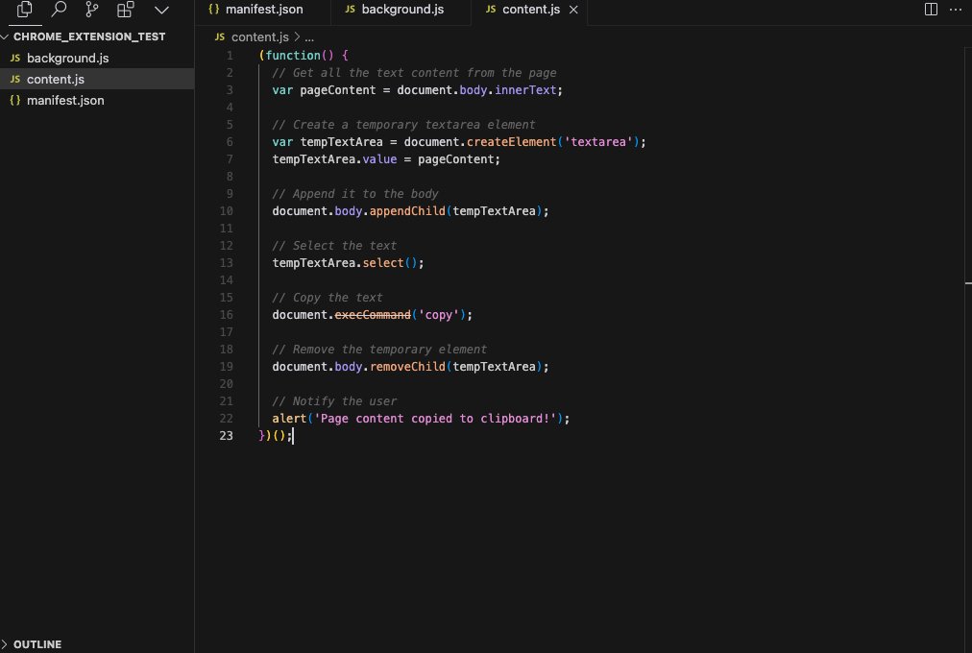Click the 'copy' string on line 16
This screenshot has width=972, height=653.
439,315
